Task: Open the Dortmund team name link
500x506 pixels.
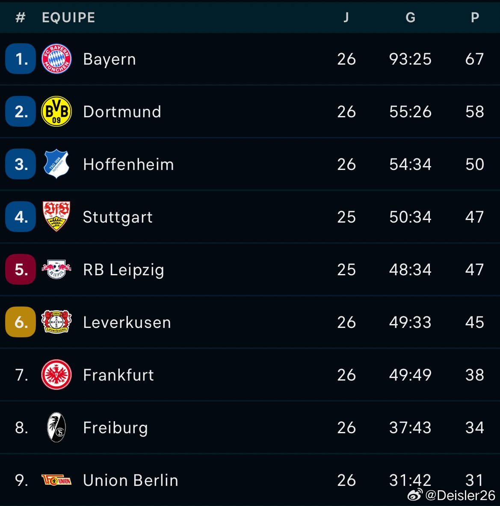Action: coord(122,112)
